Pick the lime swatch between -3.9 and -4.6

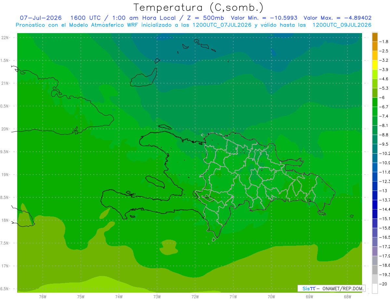click(375, 74)
